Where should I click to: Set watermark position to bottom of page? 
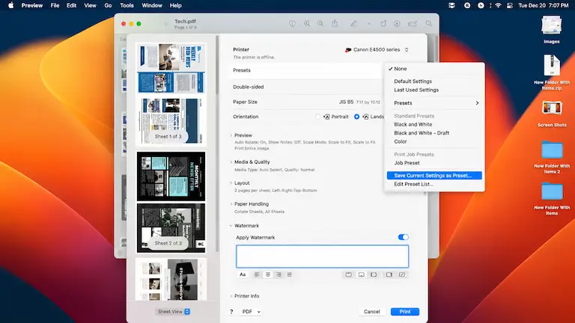tap(361, 274)
